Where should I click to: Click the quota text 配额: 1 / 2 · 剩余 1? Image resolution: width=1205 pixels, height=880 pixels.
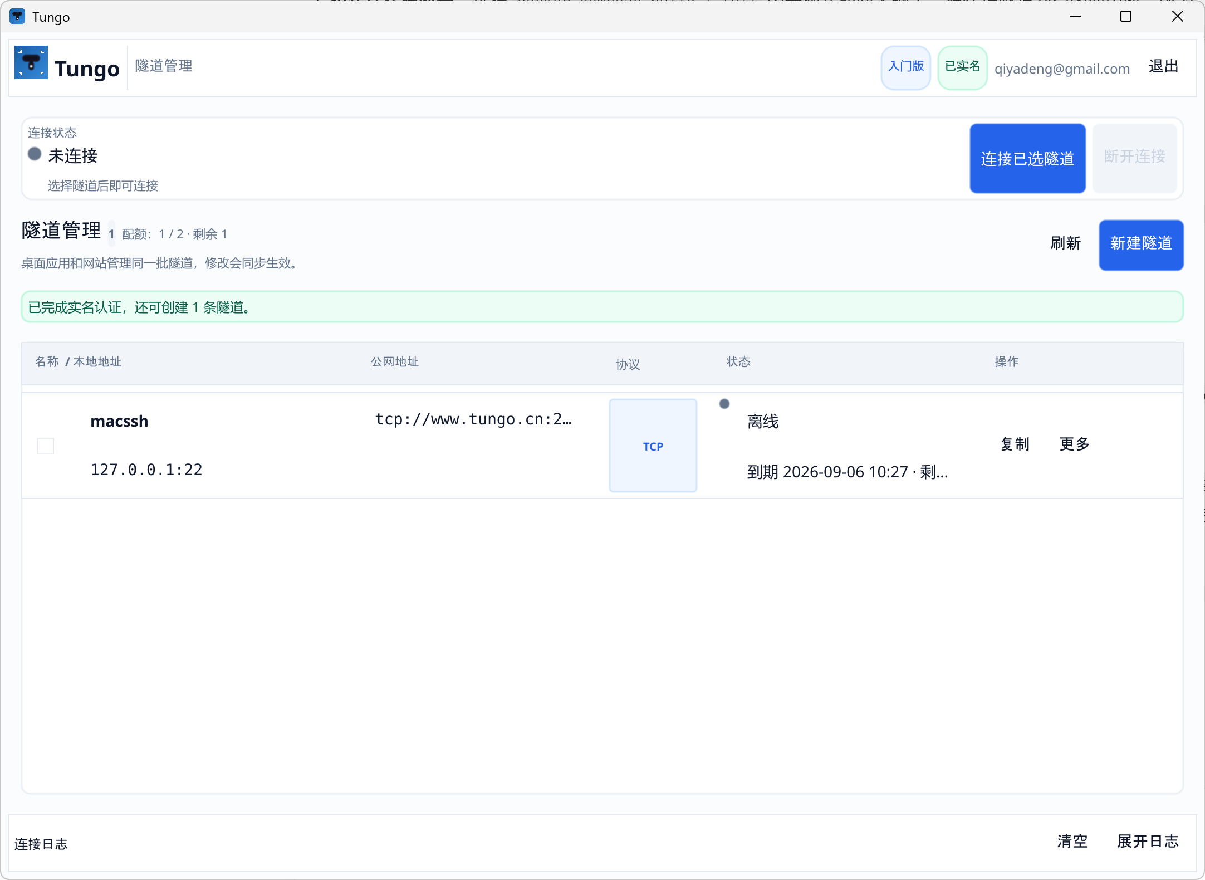pos(174,234)
